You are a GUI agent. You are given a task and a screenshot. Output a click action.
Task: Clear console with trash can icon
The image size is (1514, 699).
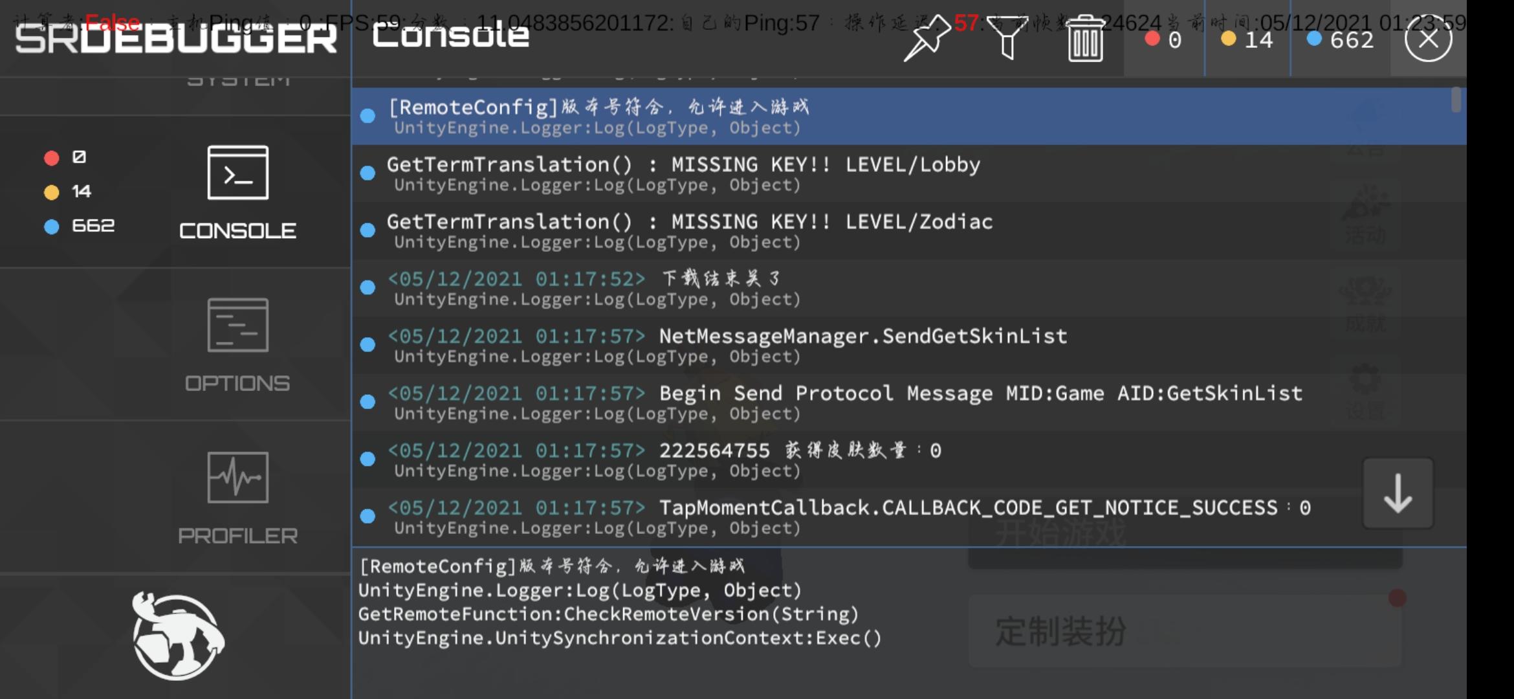(1085, 39)
